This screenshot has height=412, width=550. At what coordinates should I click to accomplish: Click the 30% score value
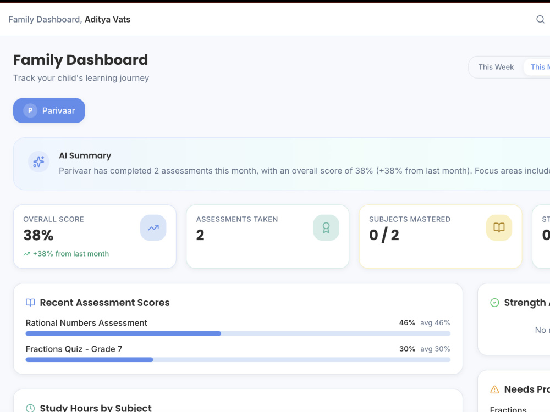point(407,349)
